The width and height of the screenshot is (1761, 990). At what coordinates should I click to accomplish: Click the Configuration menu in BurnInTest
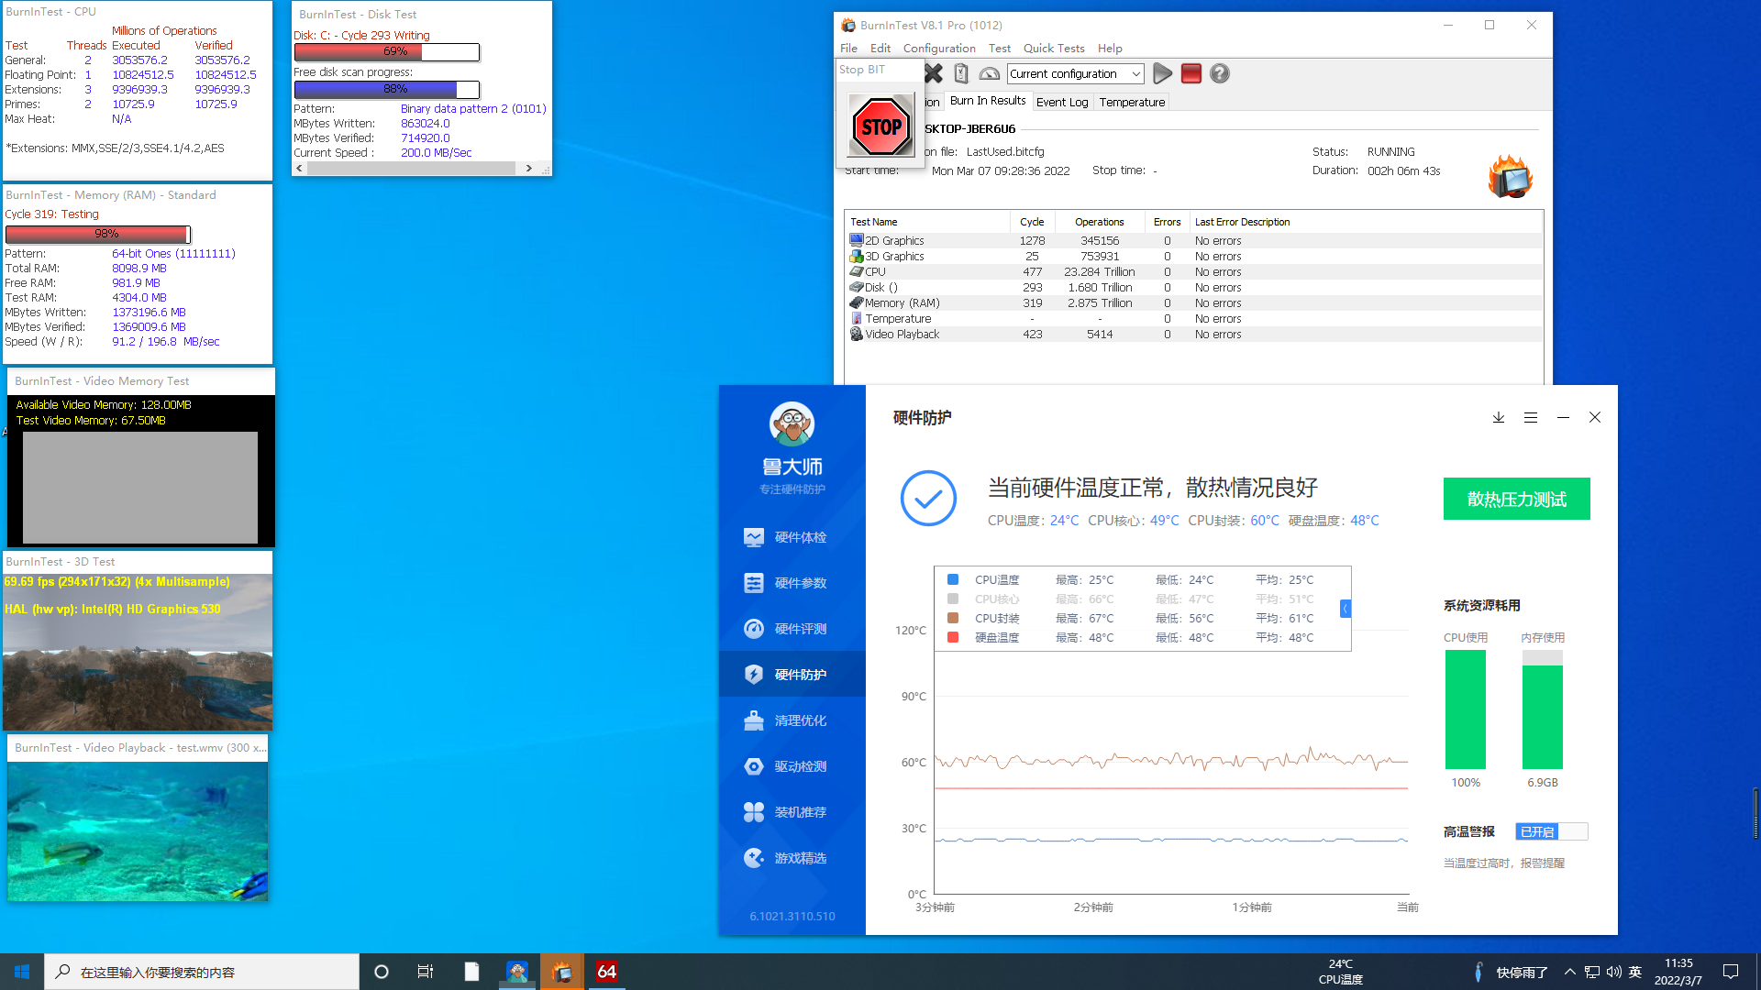coord(940,49)
